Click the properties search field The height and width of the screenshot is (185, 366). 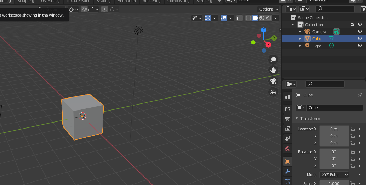325,84
